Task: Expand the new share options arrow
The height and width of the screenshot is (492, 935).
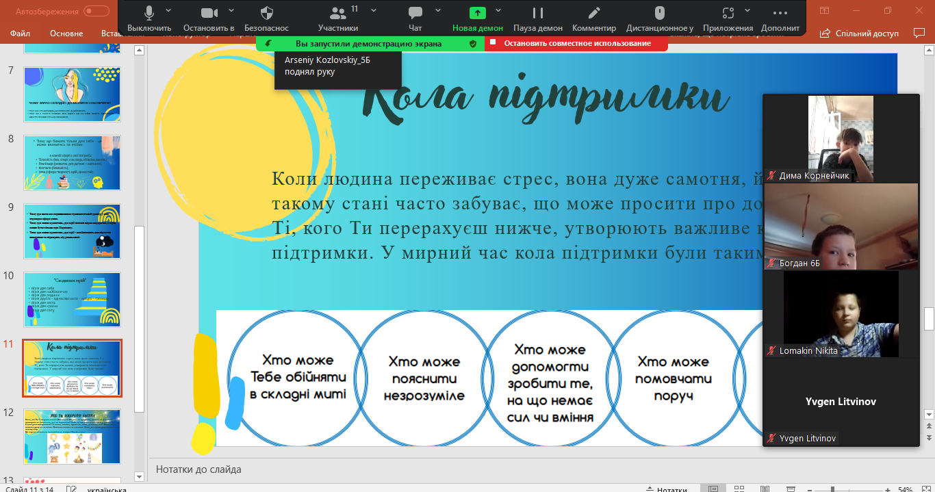Action: click(498, 10)
